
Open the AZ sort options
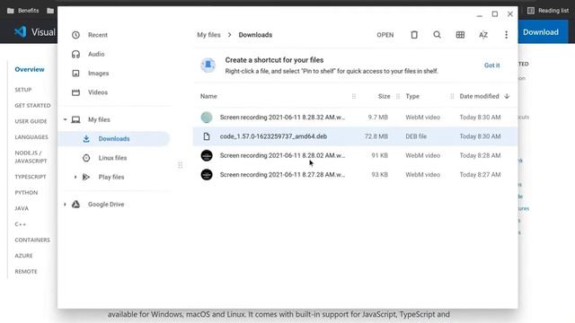[483, 35]
